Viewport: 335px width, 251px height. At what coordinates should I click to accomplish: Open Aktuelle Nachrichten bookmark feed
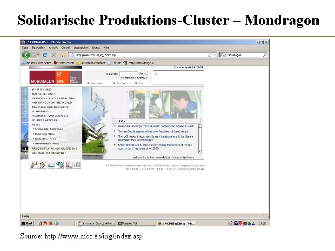91,63
